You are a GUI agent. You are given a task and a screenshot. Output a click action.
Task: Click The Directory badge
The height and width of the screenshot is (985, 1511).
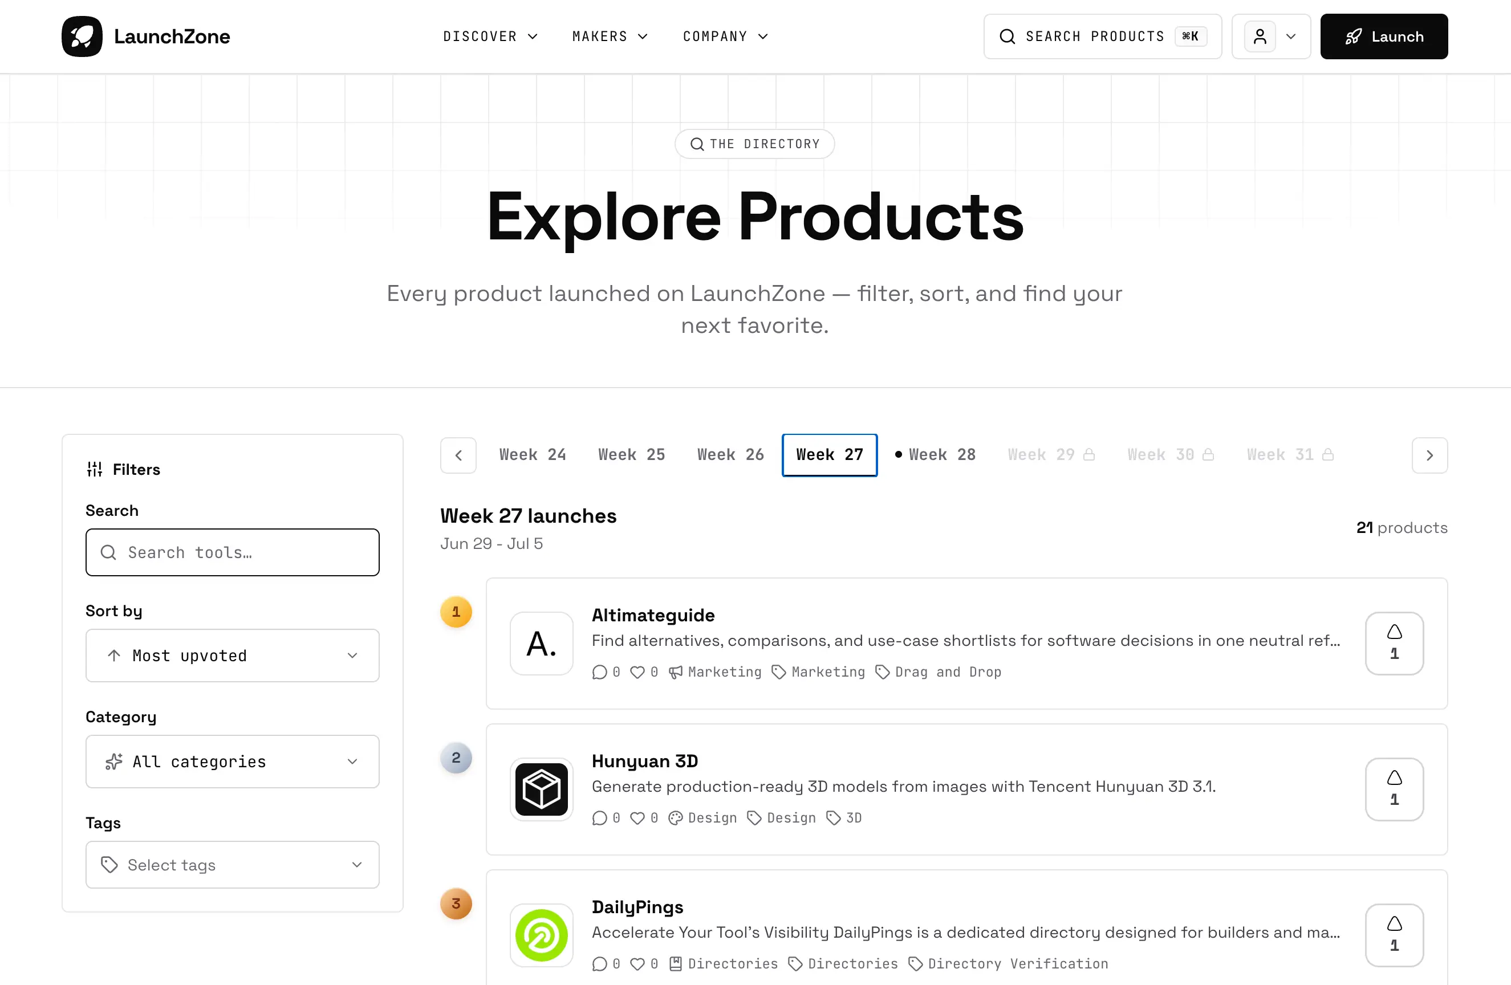[x=755, y=144]
